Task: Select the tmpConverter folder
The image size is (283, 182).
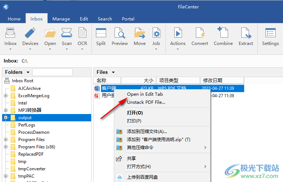Action: click(x=32, y=169)
